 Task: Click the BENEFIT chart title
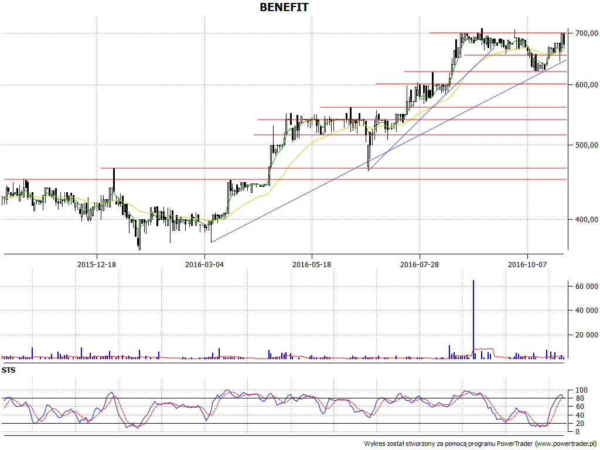coord(284,7)
